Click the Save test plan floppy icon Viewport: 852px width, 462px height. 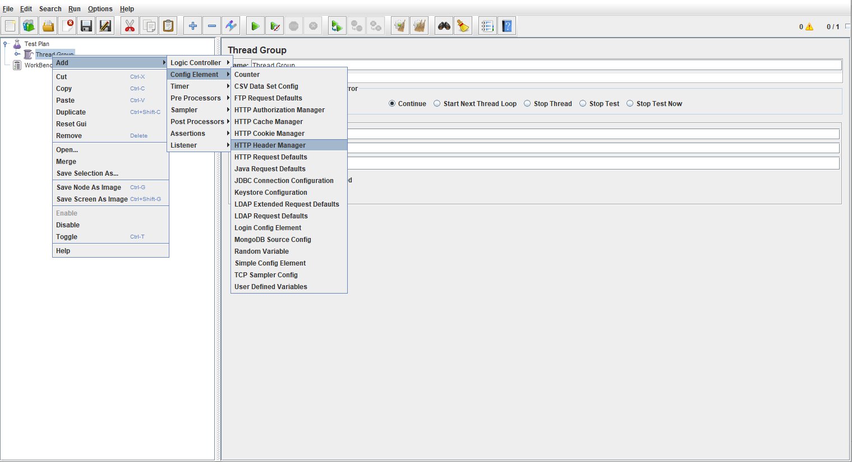86,26
